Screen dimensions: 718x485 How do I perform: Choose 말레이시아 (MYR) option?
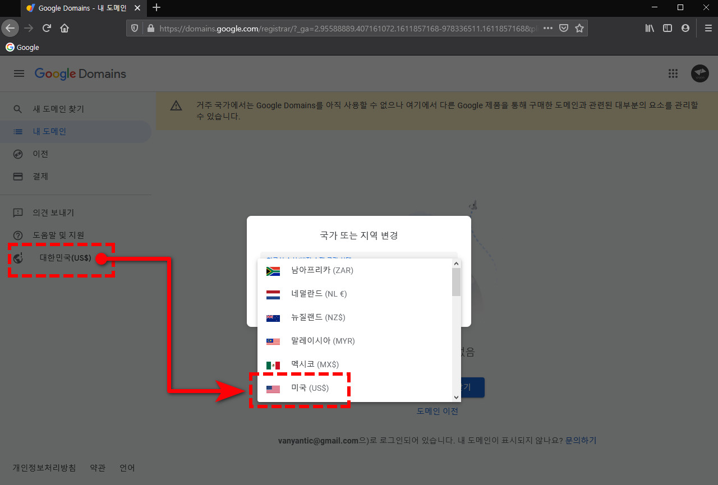coord(355,341)
